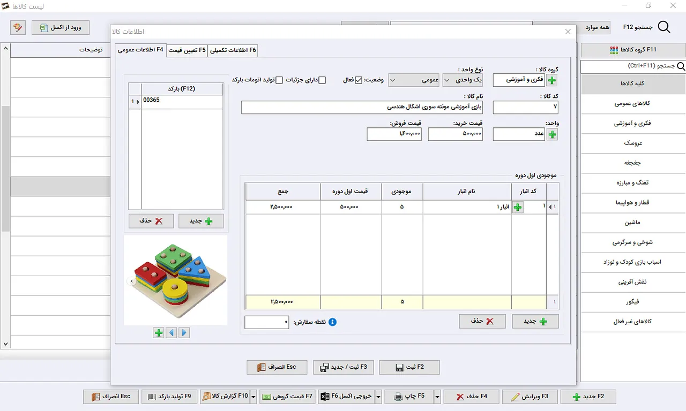Screen dimensions: 686x411
Task: Open the عمومی dropdown
Action: pyautogui.click(x=414, y=80)
